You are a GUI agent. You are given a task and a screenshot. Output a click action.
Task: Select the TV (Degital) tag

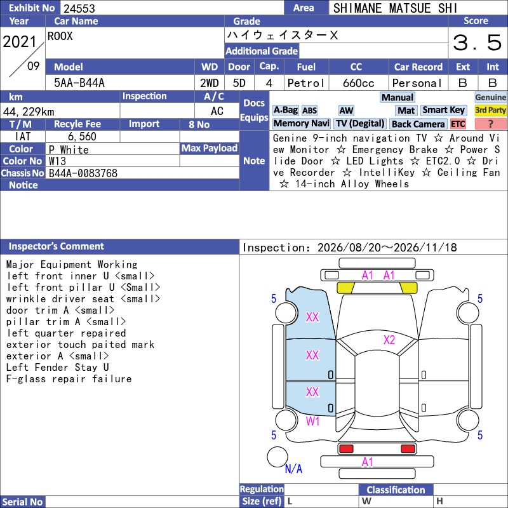coord(360,123)
